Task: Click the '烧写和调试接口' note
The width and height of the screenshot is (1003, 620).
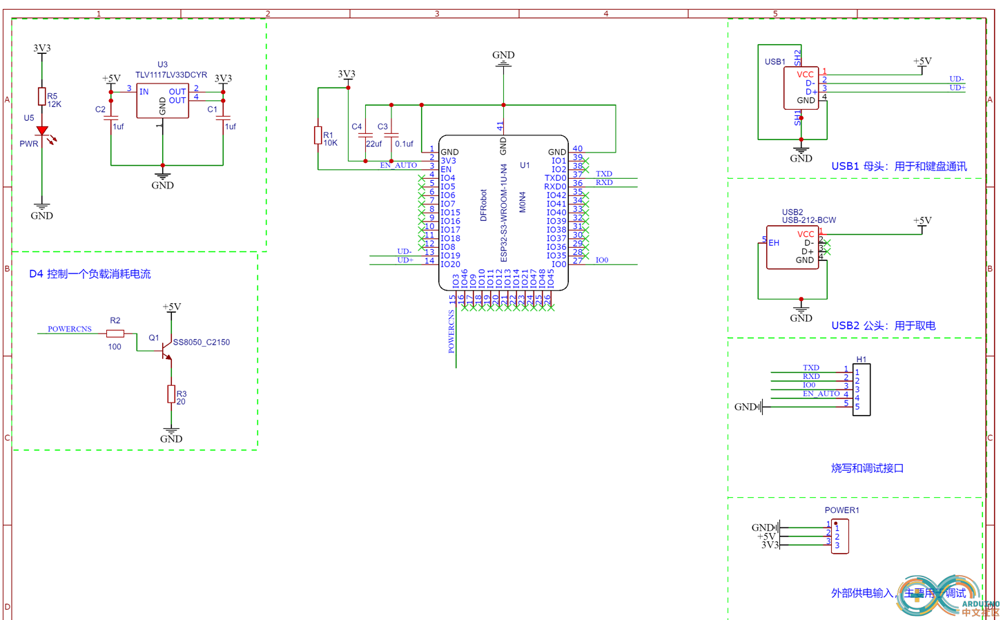Action: 868,468
